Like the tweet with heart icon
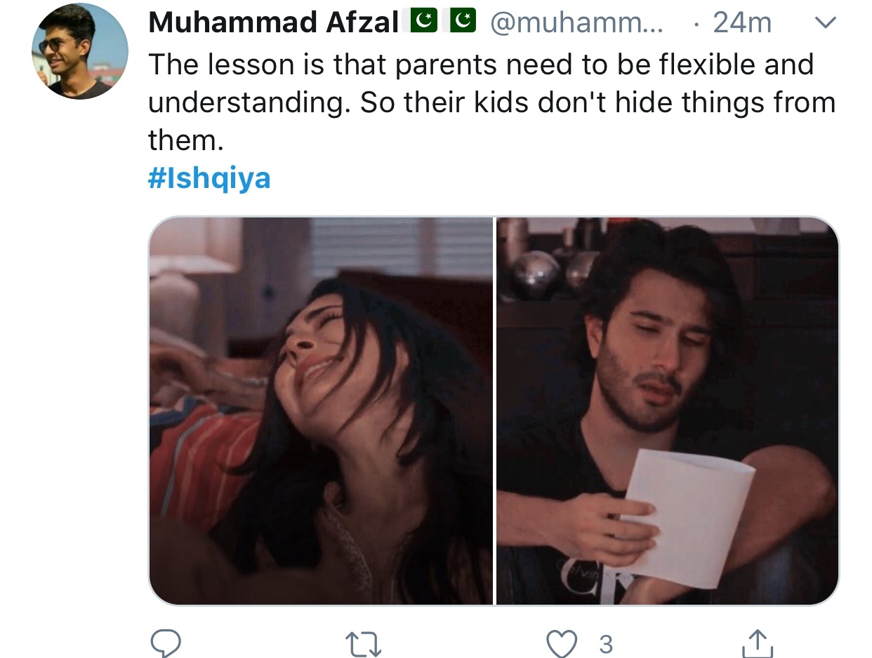872x658 pixels. tap(562, 643)
